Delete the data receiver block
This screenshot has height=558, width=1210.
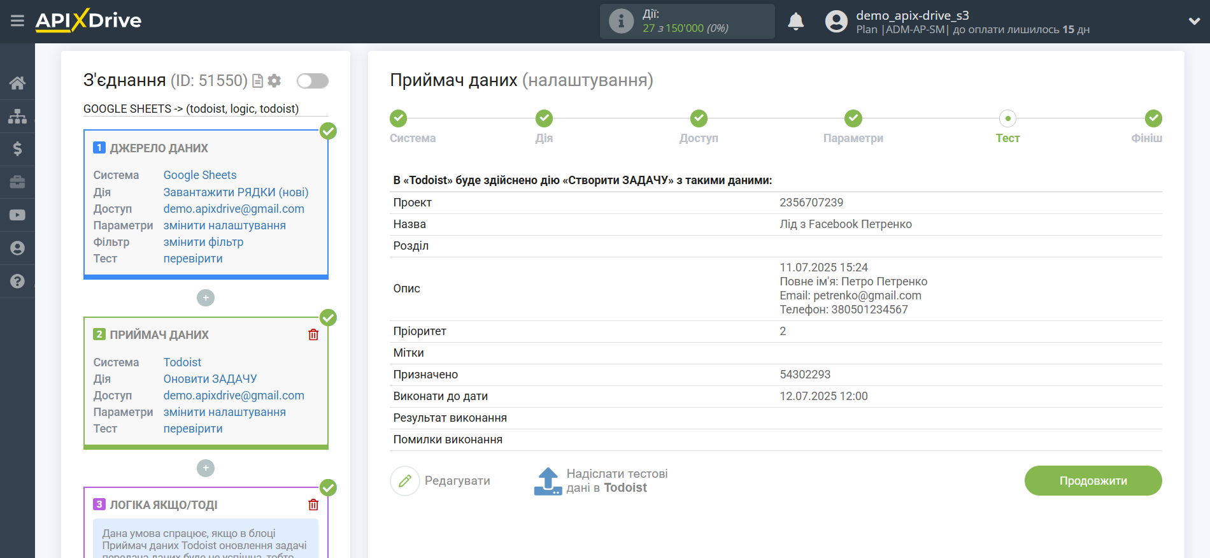pyautogui.click(x=313, y=334)
